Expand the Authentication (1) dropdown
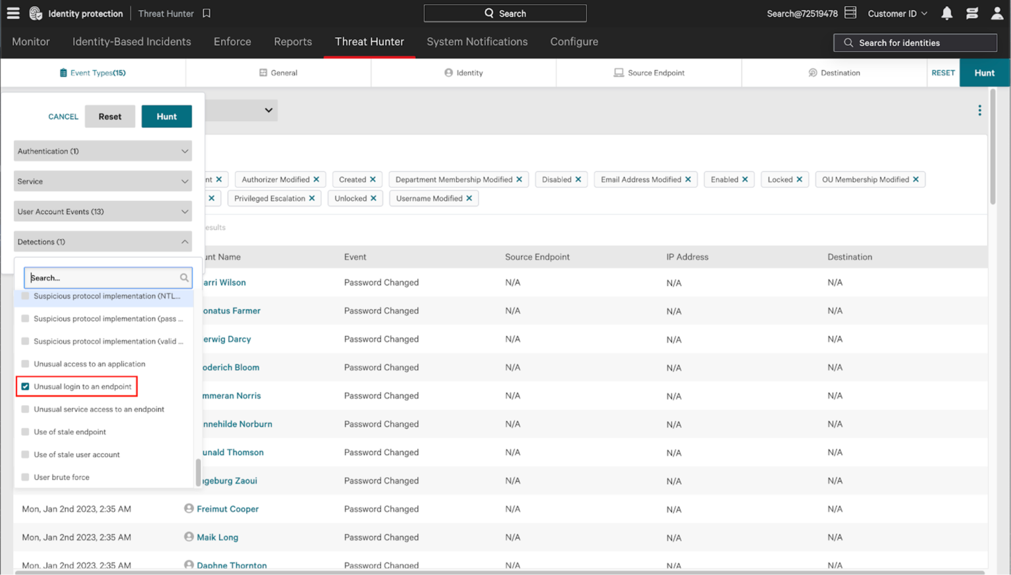The image size is (1011, 575). 103,151
